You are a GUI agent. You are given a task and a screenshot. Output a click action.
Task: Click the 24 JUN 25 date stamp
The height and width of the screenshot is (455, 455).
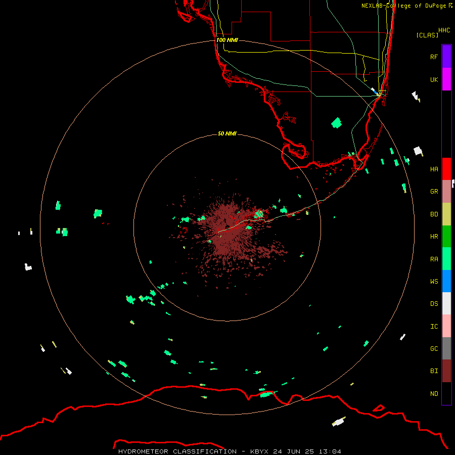[294, 451]
